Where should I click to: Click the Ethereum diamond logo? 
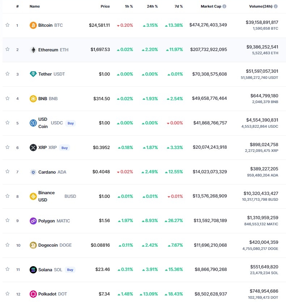[33, 50]
